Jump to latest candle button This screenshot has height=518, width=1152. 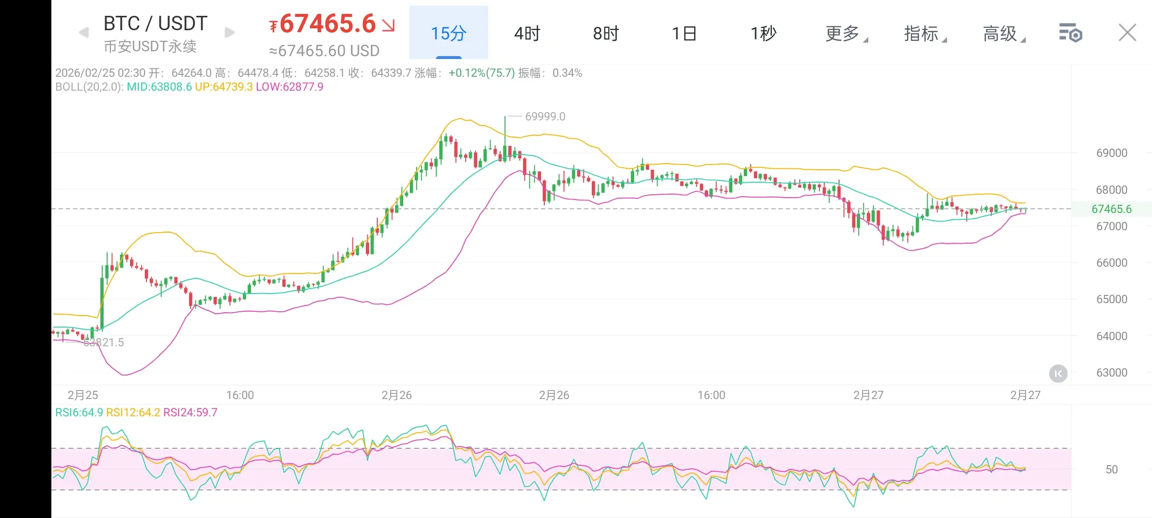point(1058,374)
